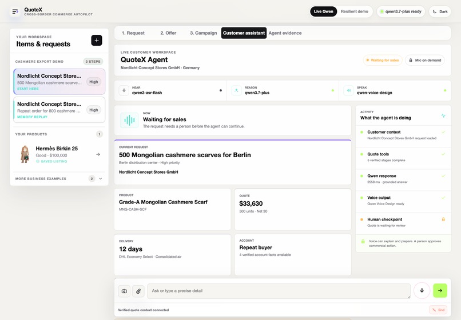The height and width of the screenshot is (320, 461).
Task: Click the QuoteX sidebar menu icon
Action: [15, 11]
